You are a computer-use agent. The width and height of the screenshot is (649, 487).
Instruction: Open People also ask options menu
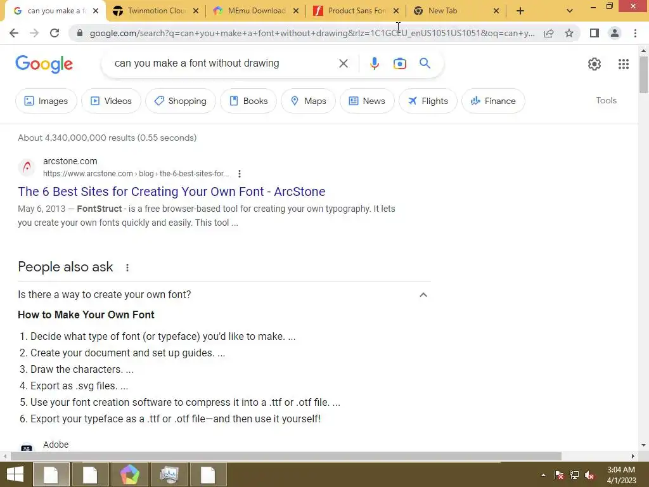[127, 268]
